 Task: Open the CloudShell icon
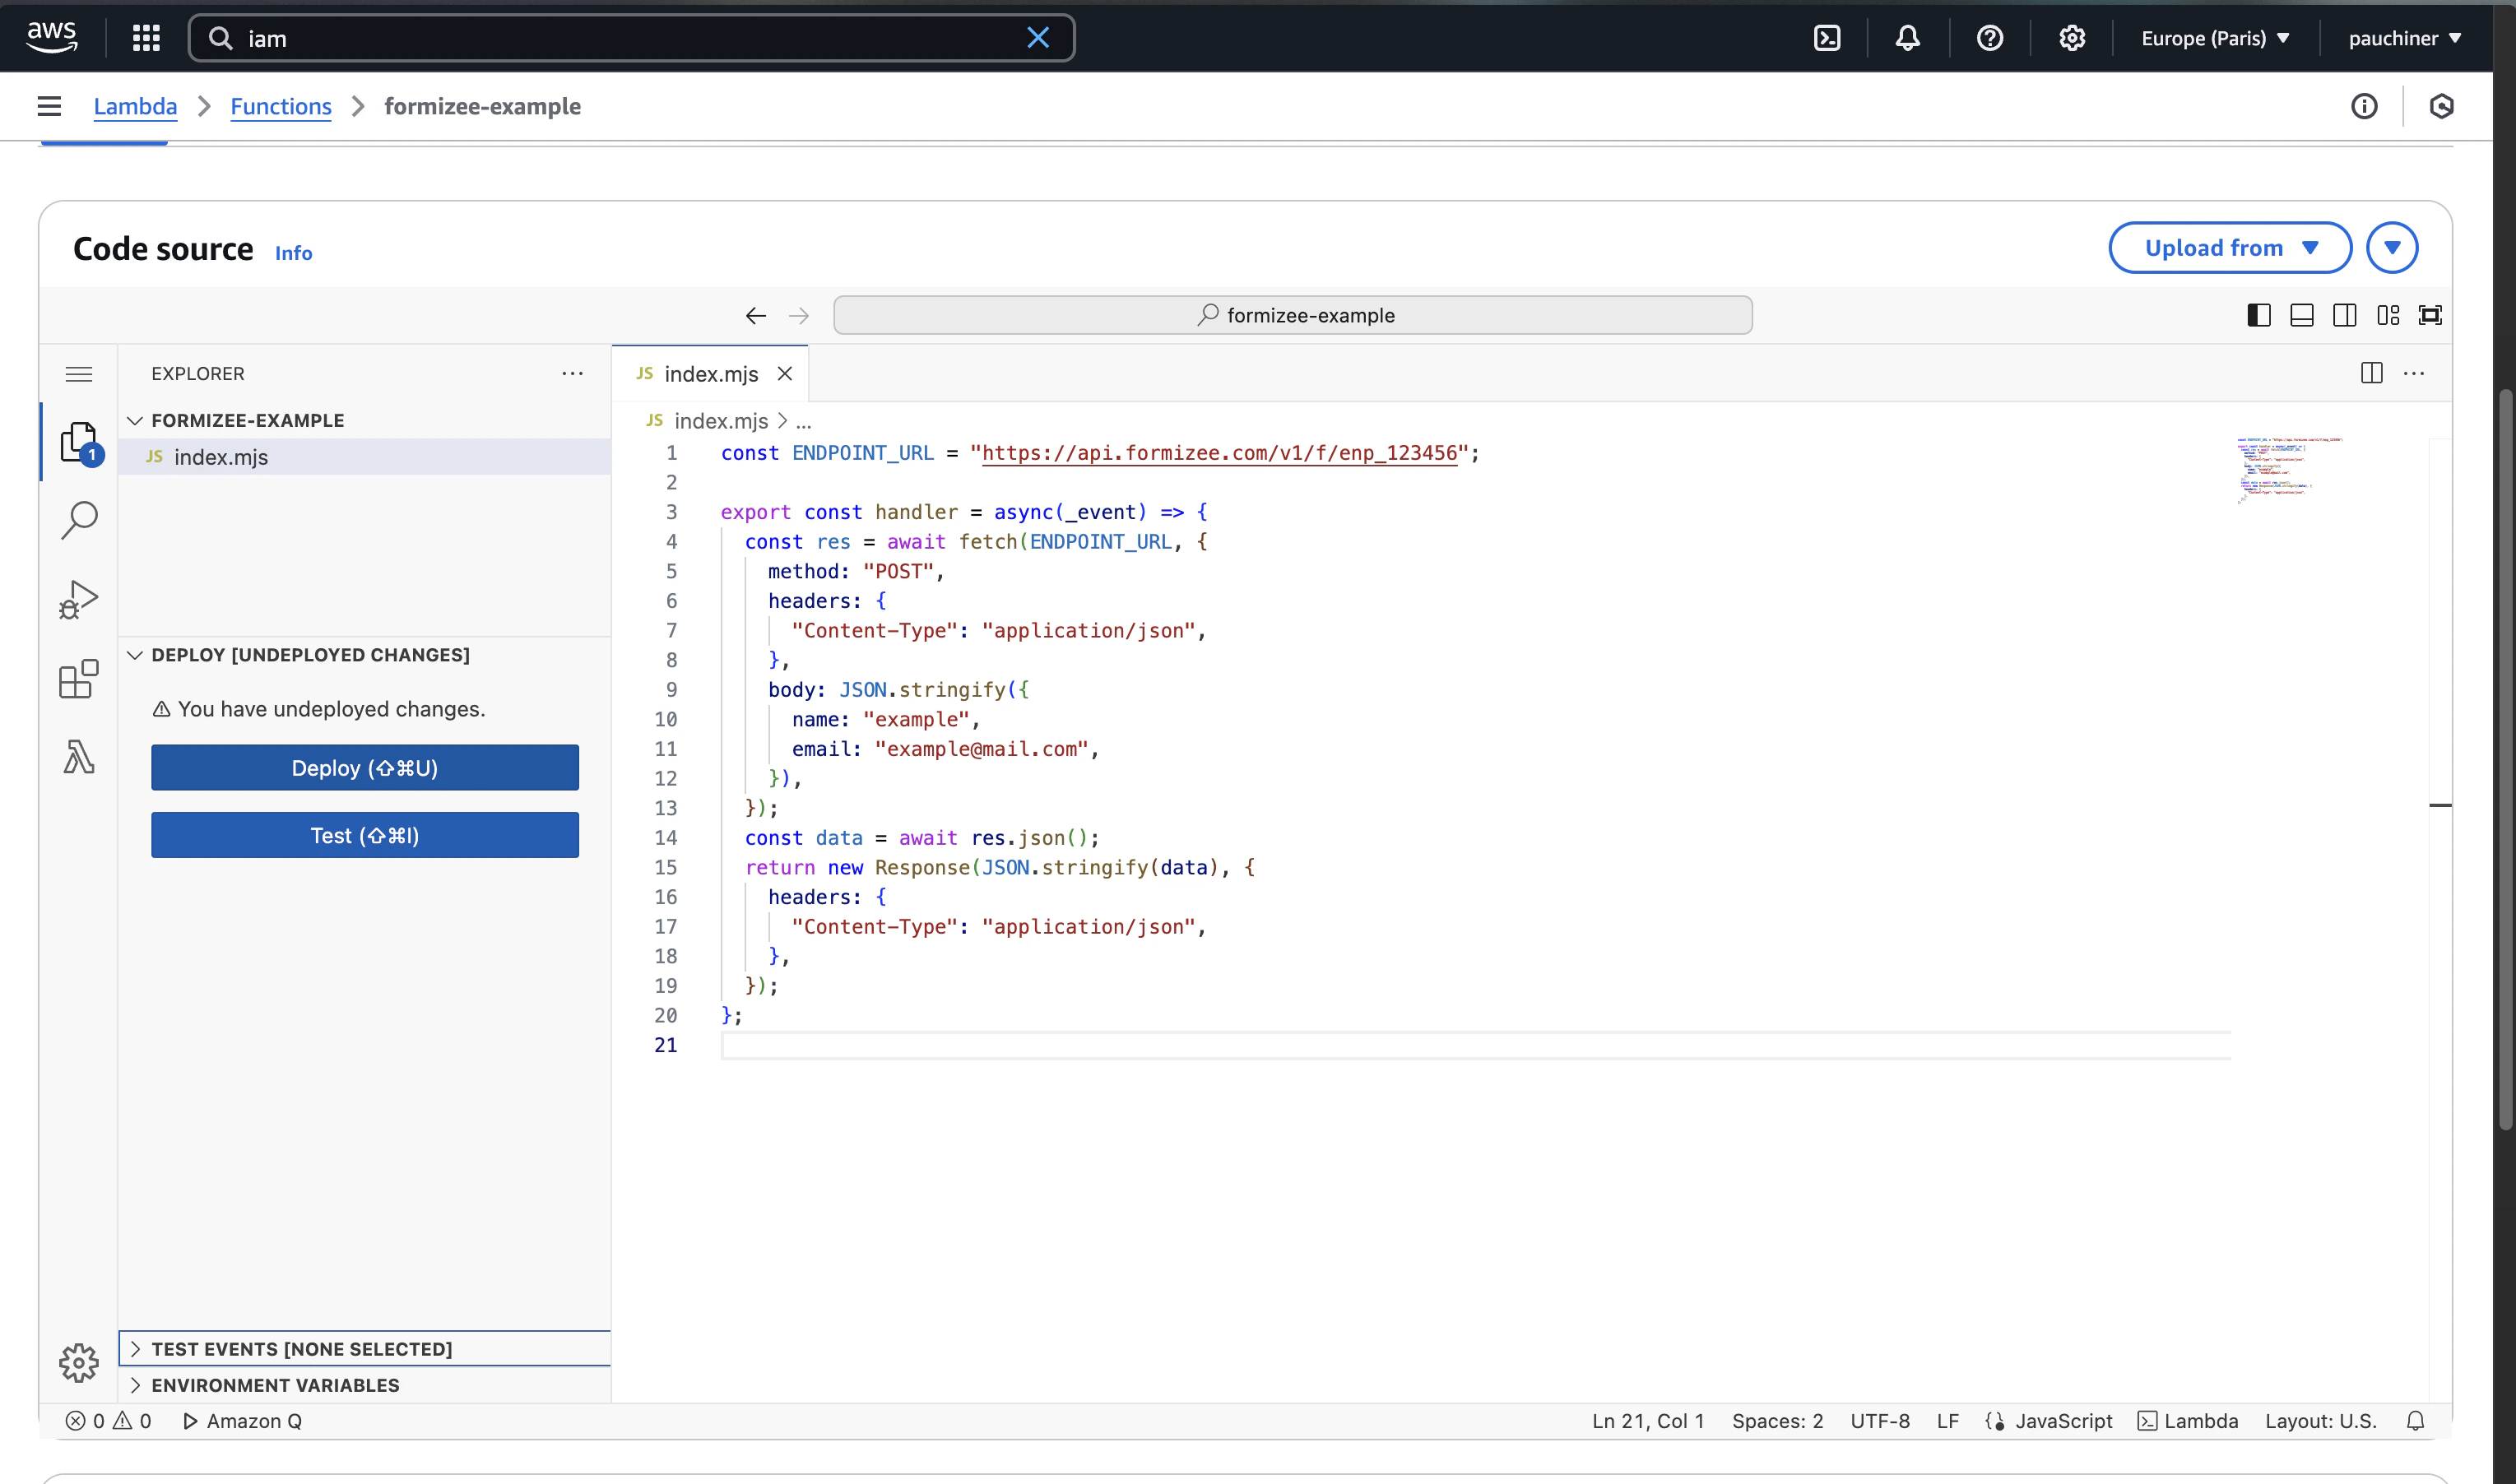click(1827, 38)
